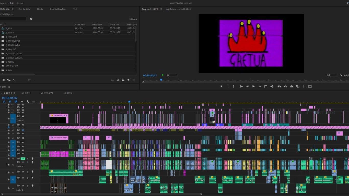Click Create bin from search query icon
This screenshot has height=196, width=349.
(31, 19)
